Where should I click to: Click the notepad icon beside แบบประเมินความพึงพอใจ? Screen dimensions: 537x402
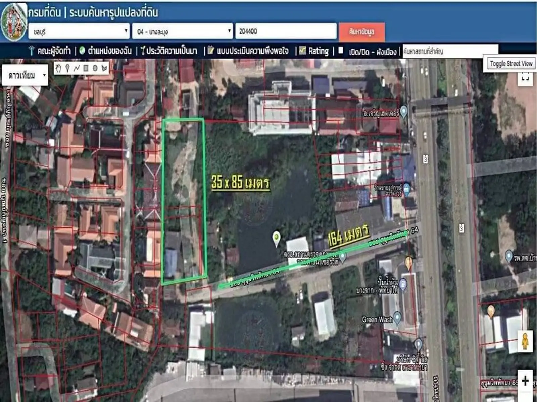click(x=211, y=50)
